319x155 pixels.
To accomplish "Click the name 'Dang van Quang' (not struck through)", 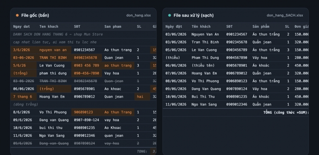I will 54,120.
